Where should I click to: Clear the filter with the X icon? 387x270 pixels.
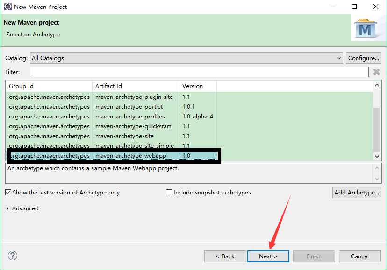376,72
